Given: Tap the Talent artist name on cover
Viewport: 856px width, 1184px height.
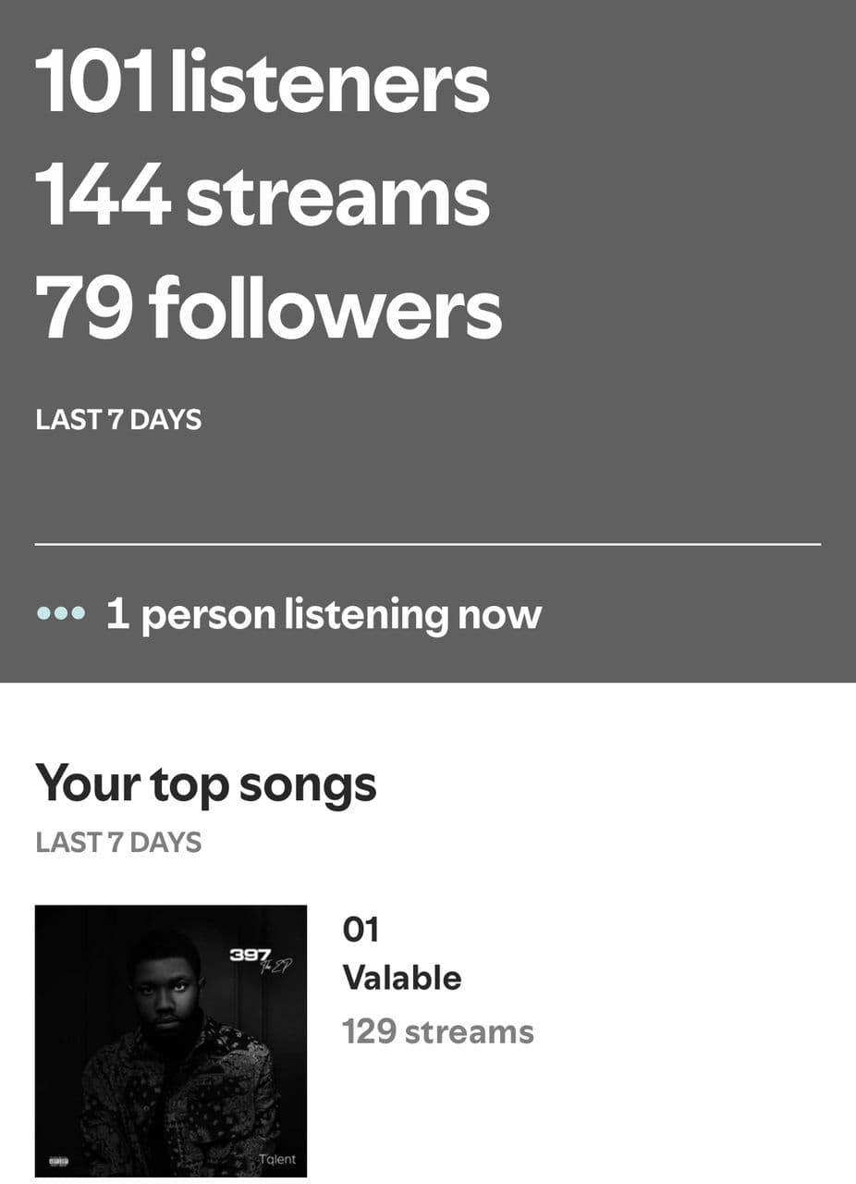Looking at the screenshot, I should pyautogui.click(x=276, y=1160).
